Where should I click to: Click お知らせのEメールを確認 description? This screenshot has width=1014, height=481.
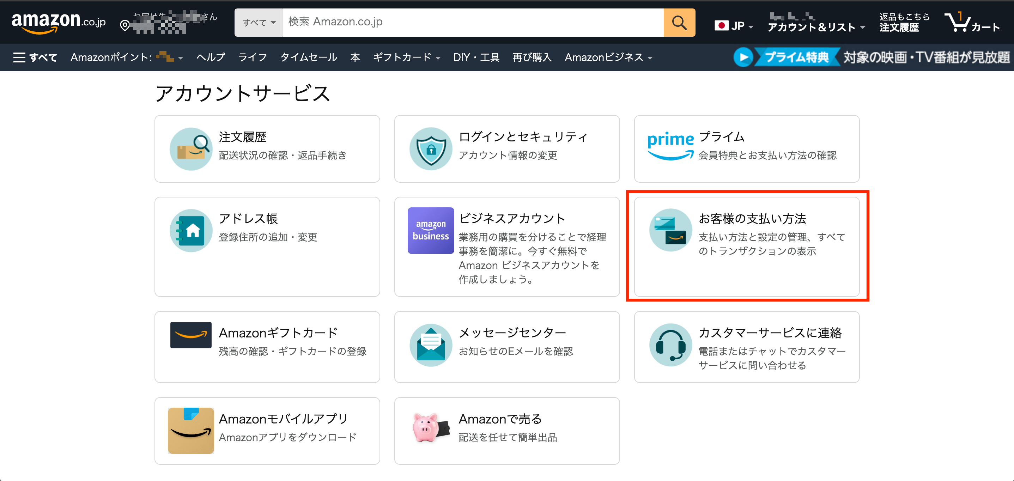[x=515, y=352]
